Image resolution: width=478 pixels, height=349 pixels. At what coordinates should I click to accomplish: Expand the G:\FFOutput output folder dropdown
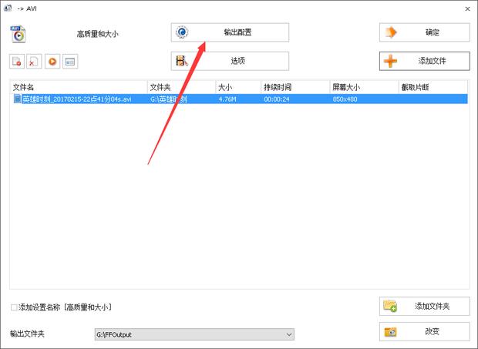click(289, 334)
